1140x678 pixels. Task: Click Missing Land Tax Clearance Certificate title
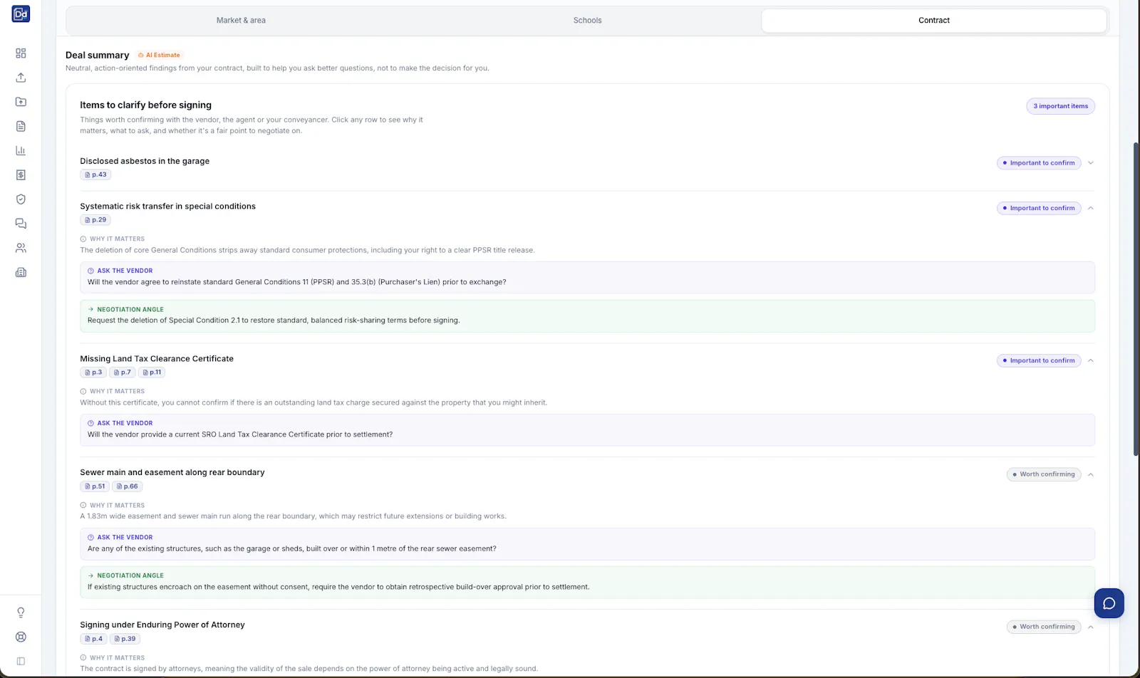[x=157, y=359]
